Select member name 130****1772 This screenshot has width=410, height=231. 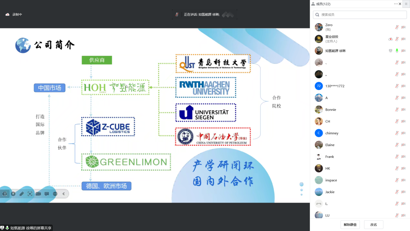tap(335, 86)
